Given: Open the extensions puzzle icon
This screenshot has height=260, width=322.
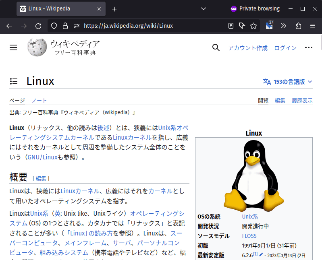Looking at the screenshot, I should click(298, 26).
